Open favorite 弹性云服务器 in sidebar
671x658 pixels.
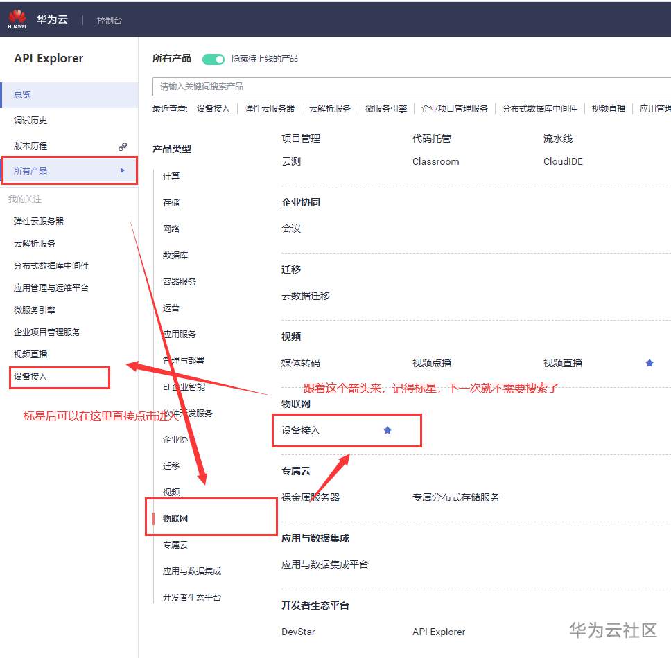click(39, 221)
